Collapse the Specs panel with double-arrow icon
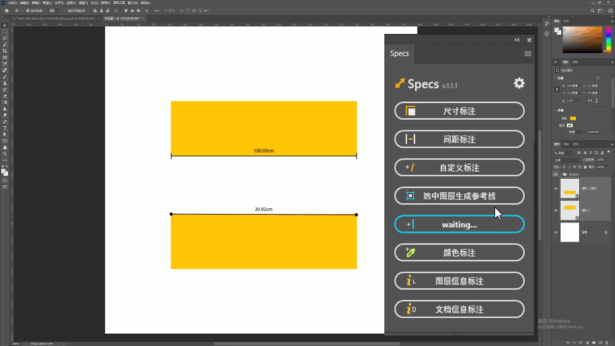This screenshot has height=346, width=615. 517,40
